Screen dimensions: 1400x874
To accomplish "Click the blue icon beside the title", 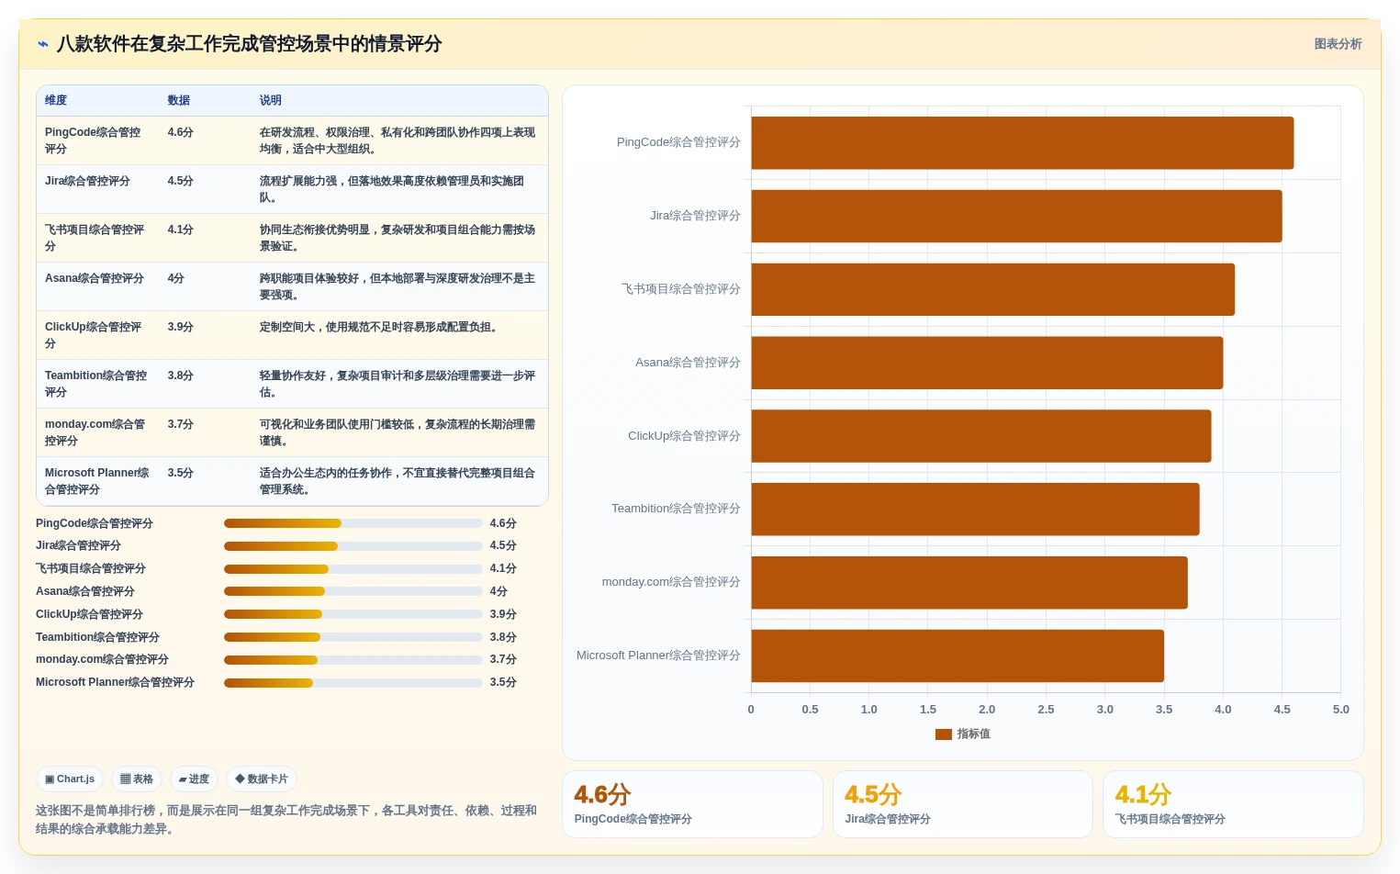I will pyautogui.click(x=42, y=44).
